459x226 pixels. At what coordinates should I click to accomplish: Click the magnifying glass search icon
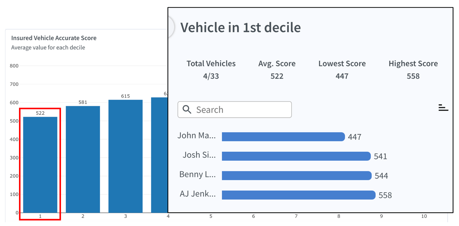tap(187, 110)
